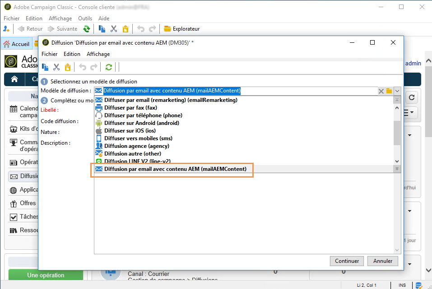Choose Diffusion par email avec contenu AEM
The image size is (432, 289).
click(175, 169)
